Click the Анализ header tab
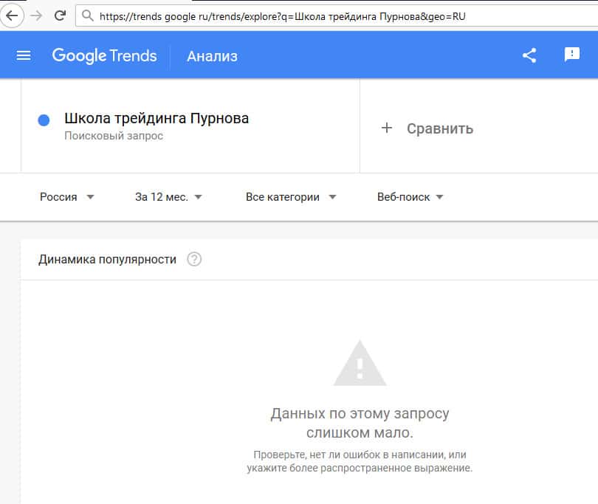The width and height of the screenshot is (598, 504). (212, 56)
